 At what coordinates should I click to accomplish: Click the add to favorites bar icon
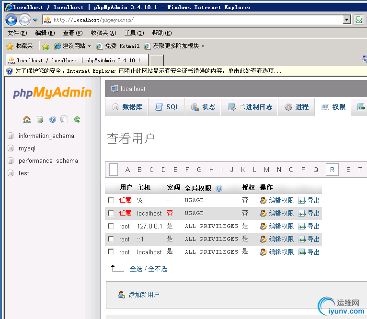[46, 46]
